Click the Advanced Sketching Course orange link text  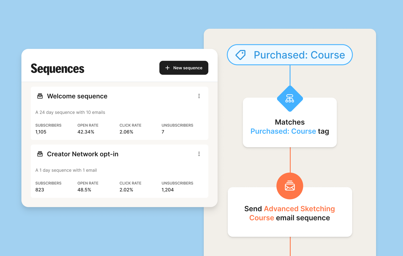point(299,209)
